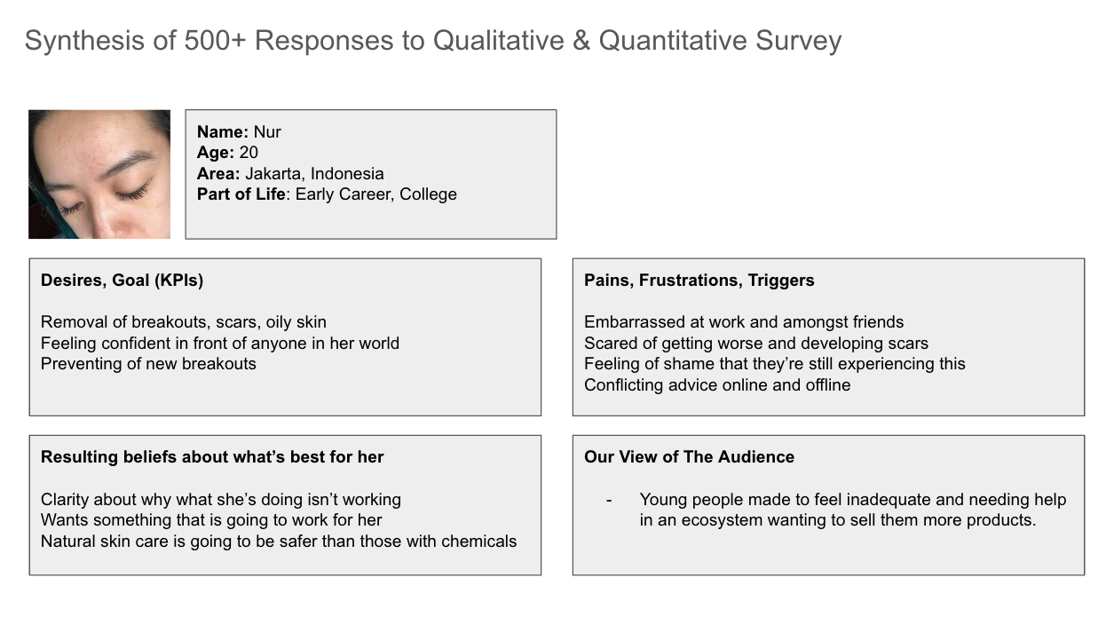1114x625 pixels.
Task: Select the Age: 20 line
Action: tap(227, 153)
